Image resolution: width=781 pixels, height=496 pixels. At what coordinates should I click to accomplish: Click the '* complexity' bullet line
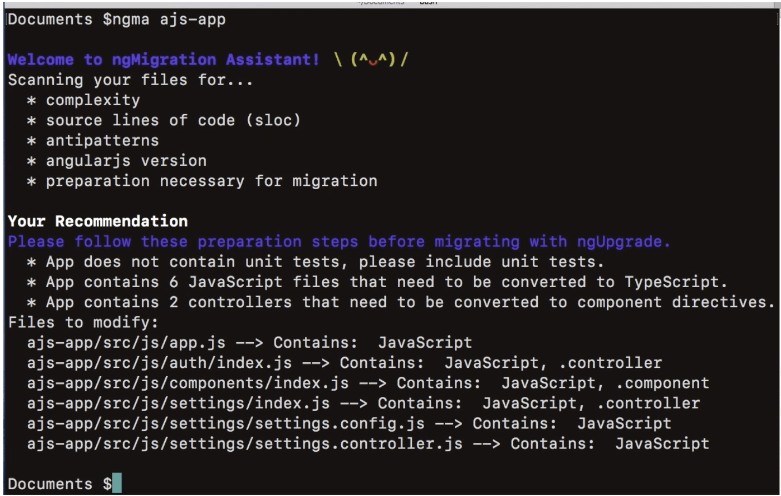(83, 100)
